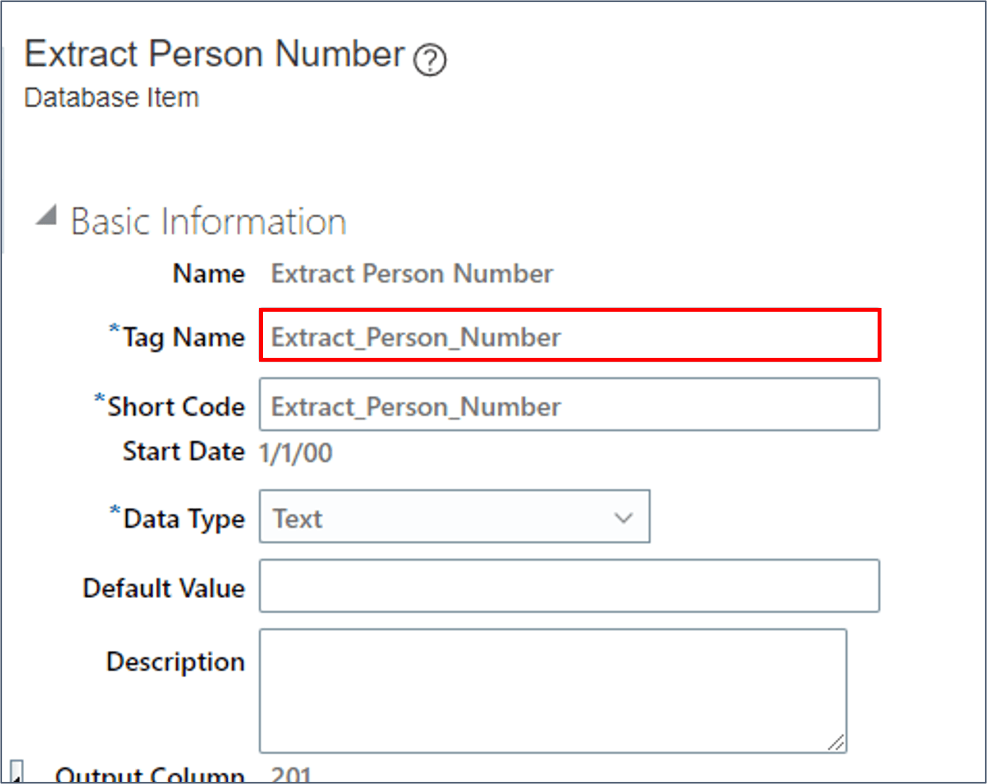Viewport: 987px width, 784px height.
Task: Click the Database Item subtitle text
Action: click(x=112, y=98)
